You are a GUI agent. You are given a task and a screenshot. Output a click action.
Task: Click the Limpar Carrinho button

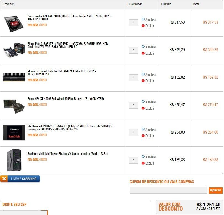tap(20, 179)
